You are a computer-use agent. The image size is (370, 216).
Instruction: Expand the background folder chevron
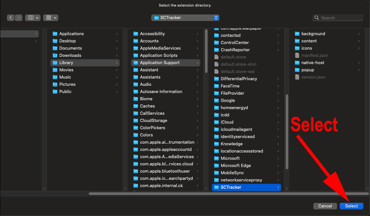(359, 34)
